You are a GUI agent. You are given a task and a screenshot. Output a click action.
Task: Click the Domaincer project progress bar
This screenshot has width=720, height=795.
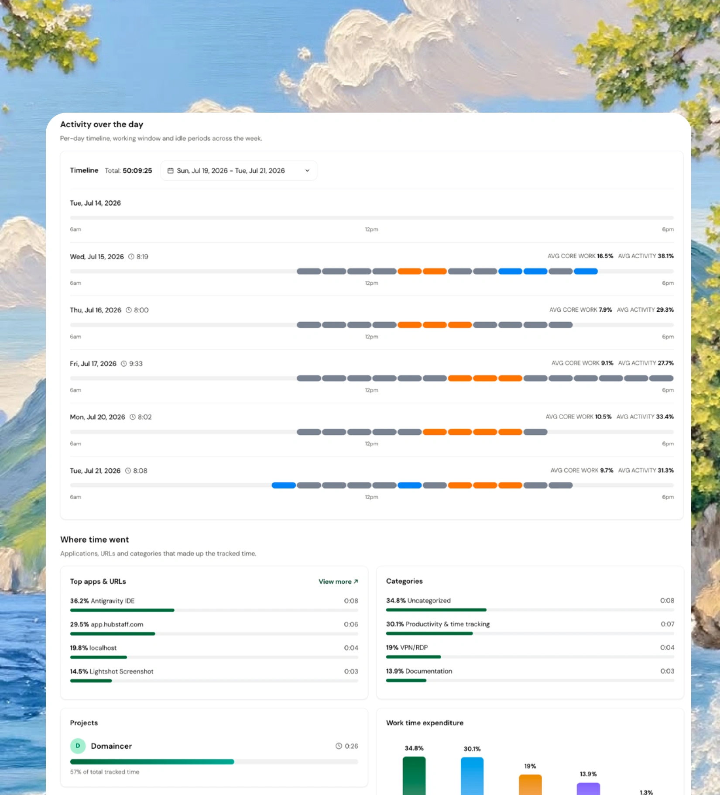[214, 762]
